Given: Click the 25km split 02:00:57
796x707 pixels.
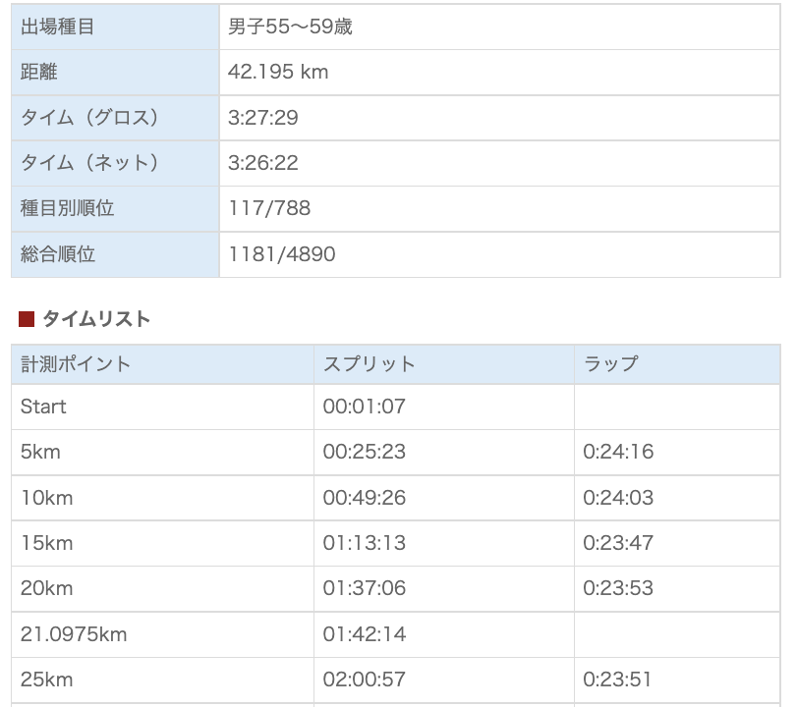Looking at the screenshot, I should click(364, 680).
